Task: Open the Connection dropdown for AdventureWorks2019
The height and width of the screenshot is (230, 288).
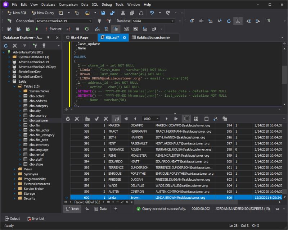Action: tap(90, 21)
